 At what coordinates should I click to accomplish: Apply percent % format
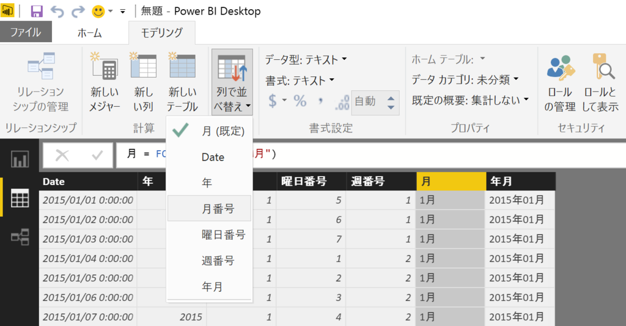tap(300, 101)
